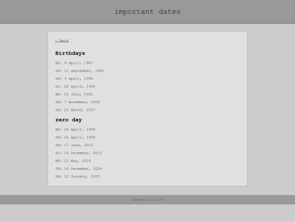Click the footer text 'humanity is filth'
The height and width of the screenshot is (221, 295).
(x=147, y=200)
